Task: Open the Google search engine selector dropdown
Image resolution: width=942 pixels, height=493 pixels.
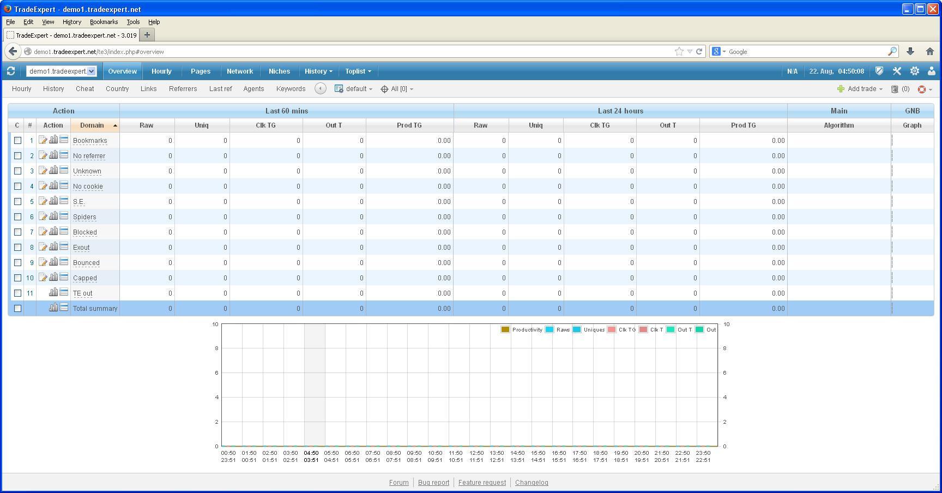Action: 719,51
